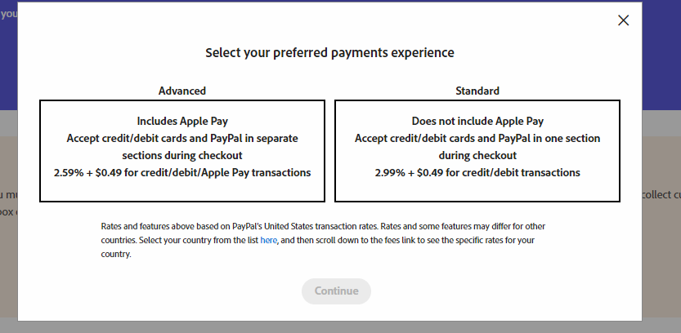
Task: Click the dimmed 'collect' text at right edge
Action: (x=662, y=194)
